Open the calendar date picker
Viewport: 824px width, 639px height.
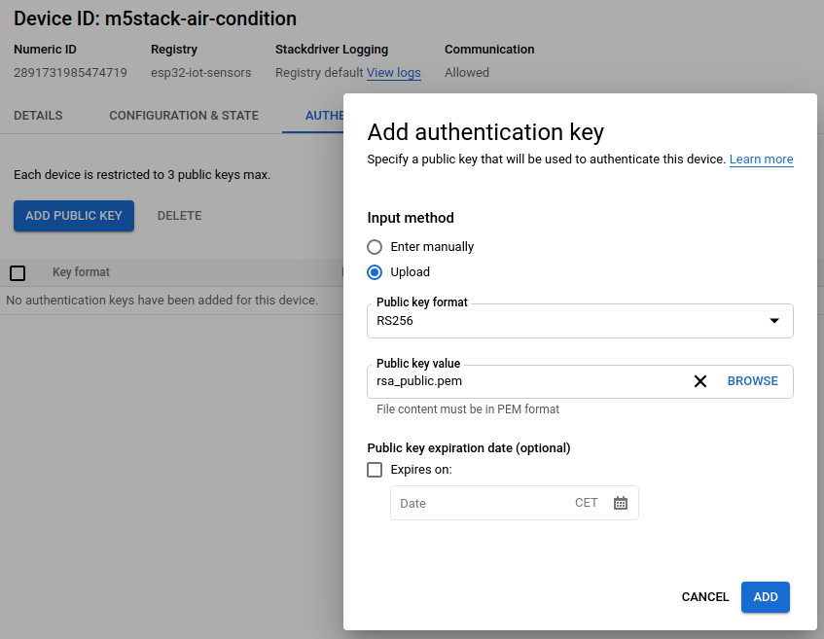[621, 503]
